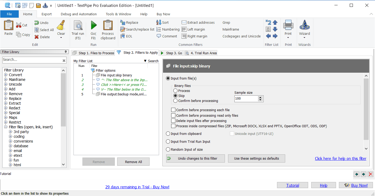Expand the 3rd party subfolder
The height and width of the screenshot is (196, 375).
[11, 132]
